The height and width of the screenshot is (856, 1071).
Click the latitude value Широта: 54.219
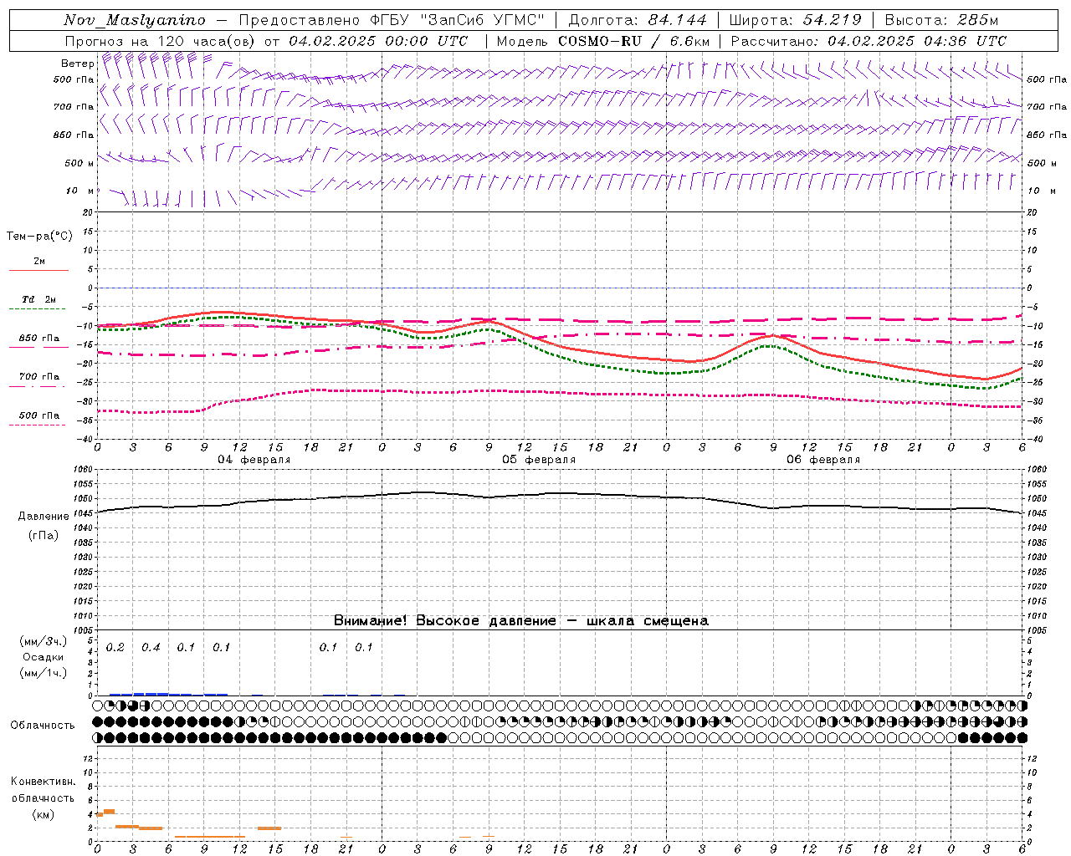click(795, 20)
